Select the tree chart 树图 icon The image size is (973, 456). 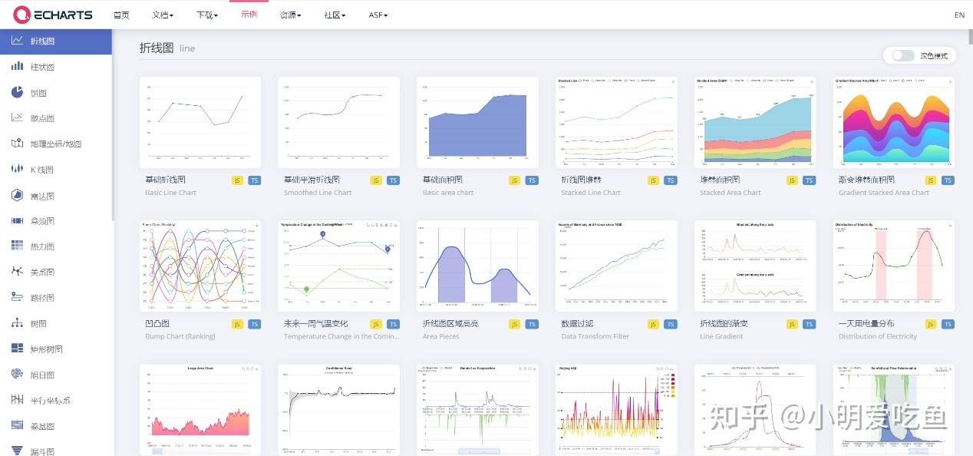(x=17, y=323)
